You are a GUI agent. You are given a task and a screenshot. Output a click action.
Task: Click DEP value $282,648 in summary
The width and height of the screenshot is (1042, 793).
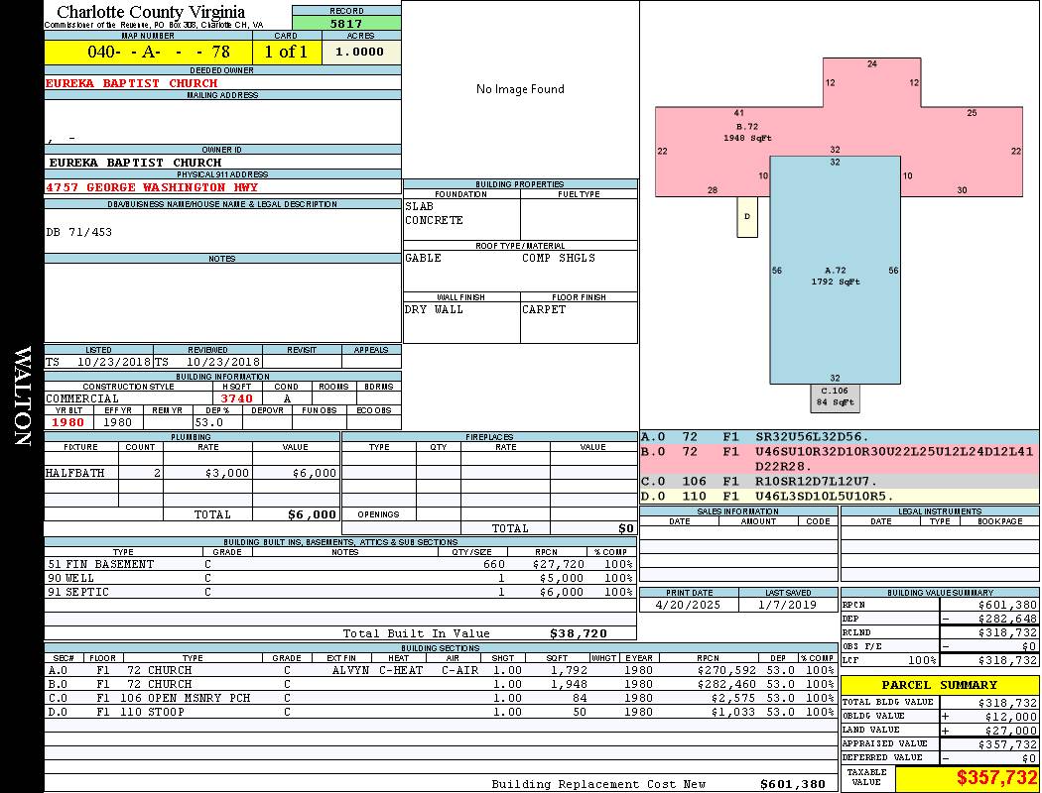tap(1007, 619)
